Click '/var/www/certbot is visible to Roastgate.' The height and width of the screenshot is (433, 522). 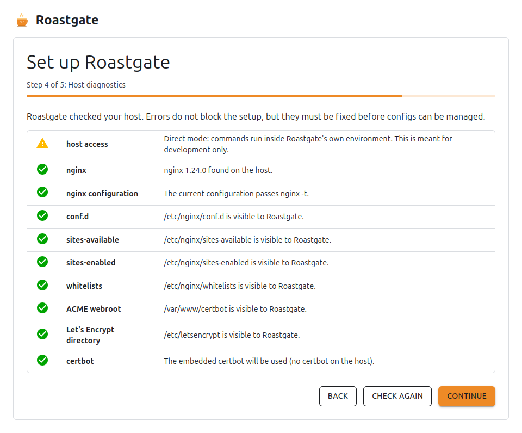click(235, 309)
